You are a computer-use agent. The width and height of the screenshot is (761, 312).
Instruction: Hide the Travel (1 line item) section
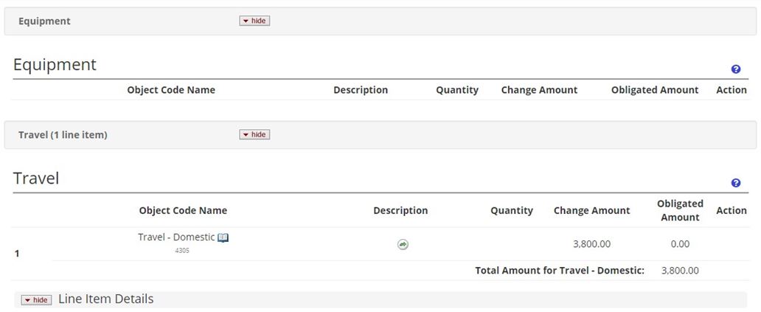254,134
